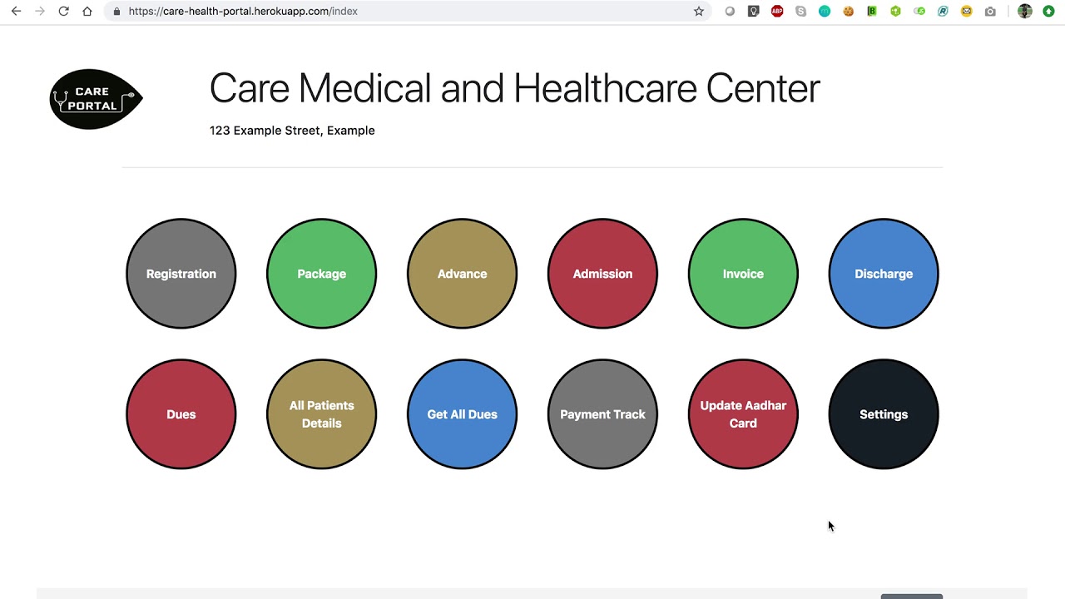Open the Settings circle button
Screen dimensions: 1065x599
(x=884, y=414)
